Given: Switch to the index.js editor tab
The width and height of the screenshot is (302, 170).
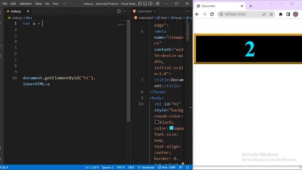Looking at the screenshot, I should (x=16, y=11).
